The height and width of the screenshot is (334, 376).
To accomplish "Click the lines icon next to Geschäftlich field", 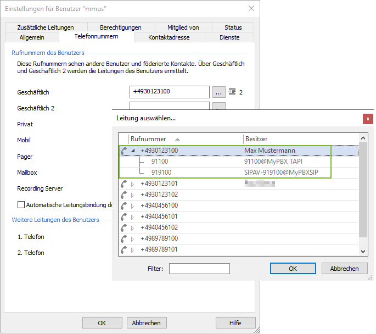I will click(232, 92).
